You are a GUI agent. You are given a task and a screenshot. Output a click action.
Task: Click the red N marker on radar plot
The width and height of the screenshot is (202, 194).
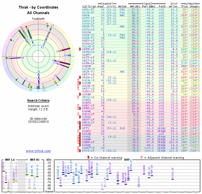point(47,24)
